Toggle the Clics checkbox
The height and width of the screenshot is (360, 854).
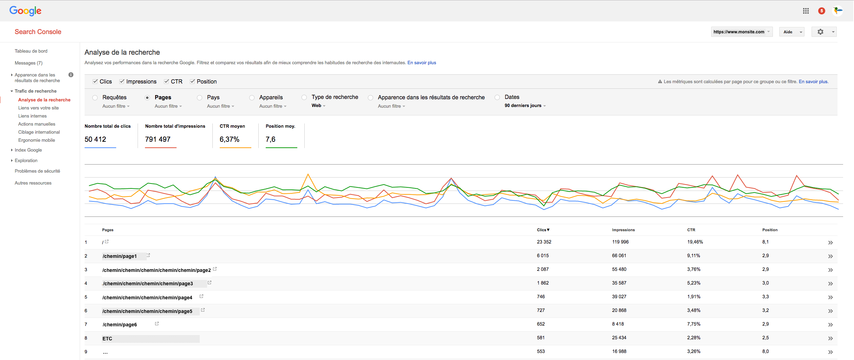tap(95, 81)
